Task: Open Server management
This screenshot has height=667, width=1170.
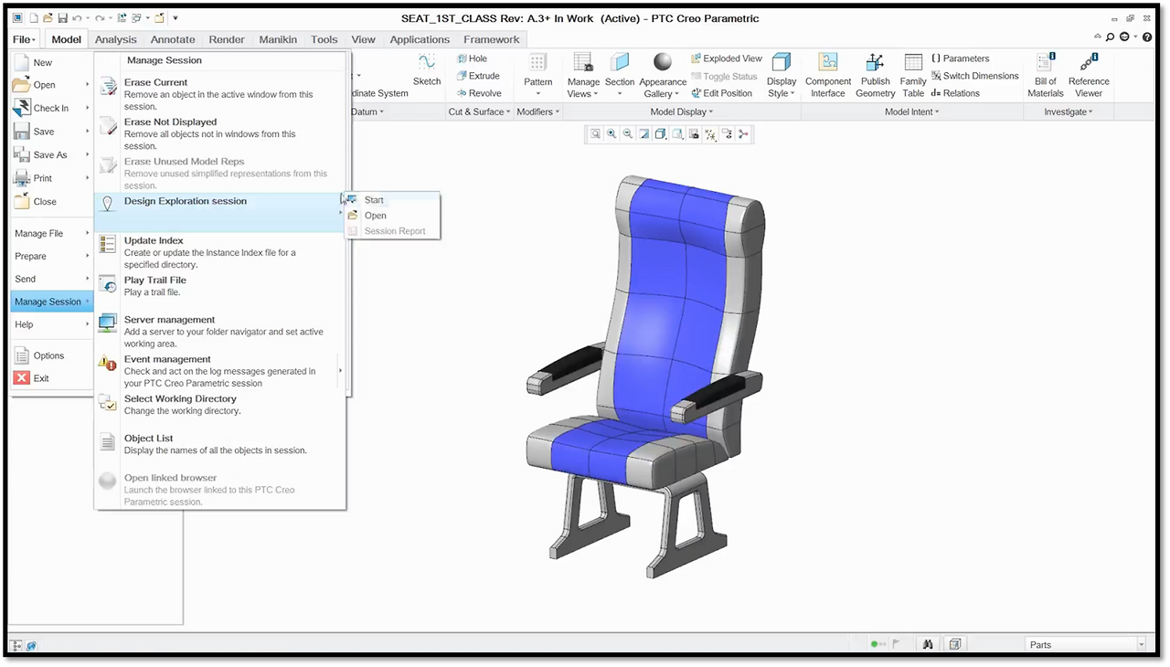Action: pos(219,332)
